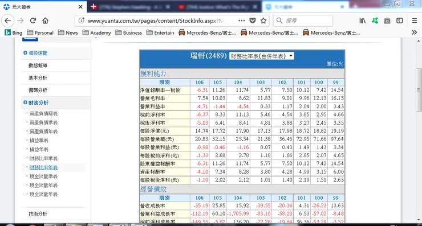Open the browser home page

tap(45, 20)
